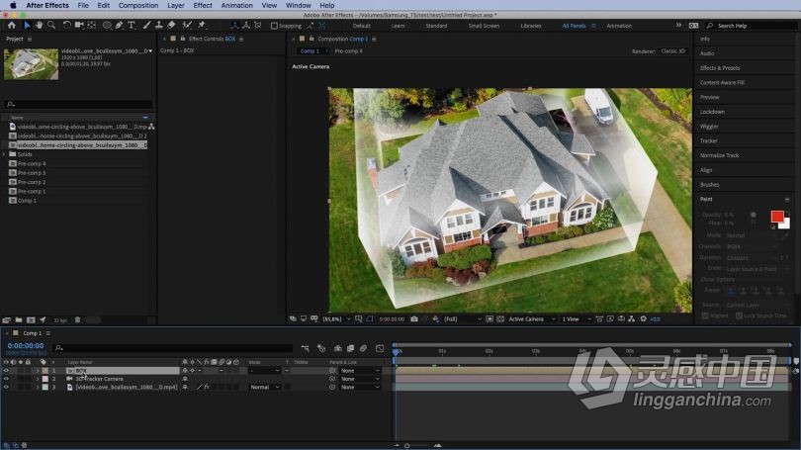Screen dimensions: 801x450
Task: Select the Brush tool
Action: coord(147,25)
